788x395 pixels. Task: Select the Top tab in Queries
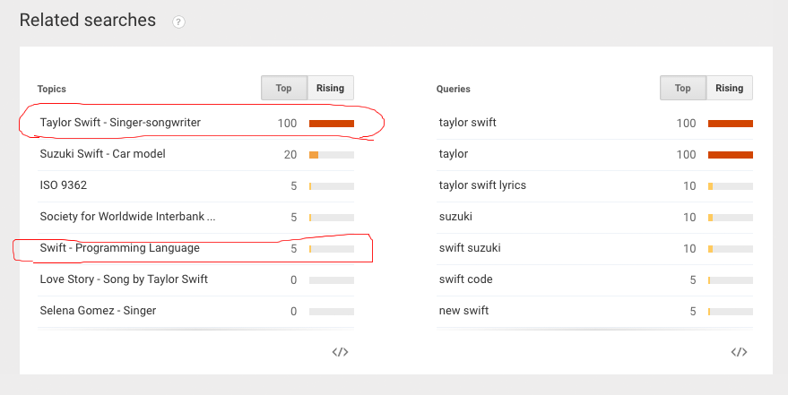683,88
